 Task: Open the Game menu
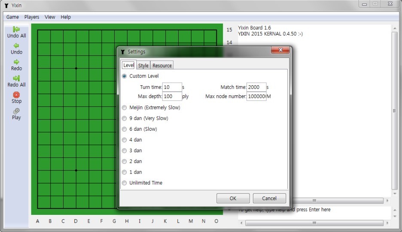12,17
